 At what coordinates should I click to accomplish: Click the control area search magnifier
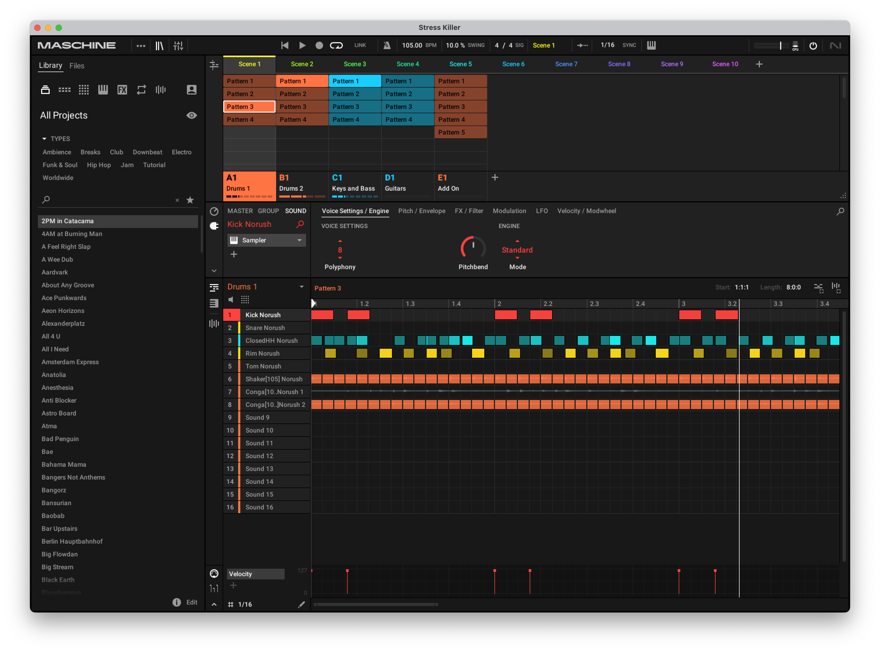(x=840, y=211)
